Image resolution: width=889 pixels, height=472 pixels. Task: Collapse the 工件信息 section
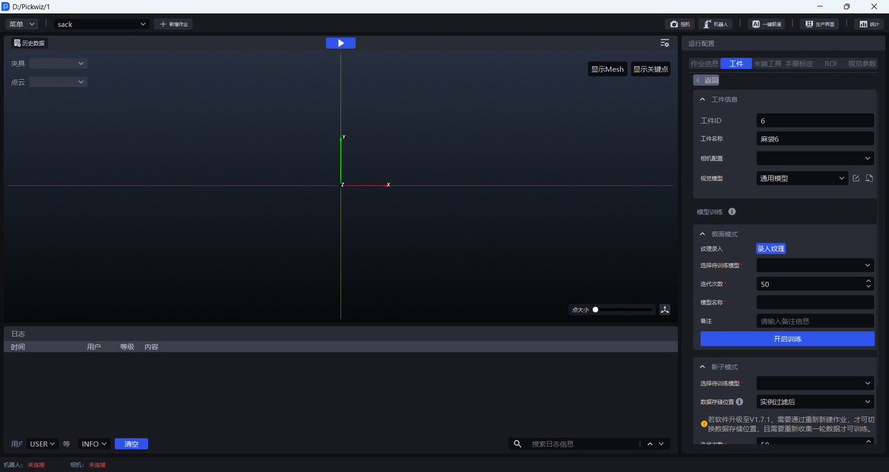[703, 100]
